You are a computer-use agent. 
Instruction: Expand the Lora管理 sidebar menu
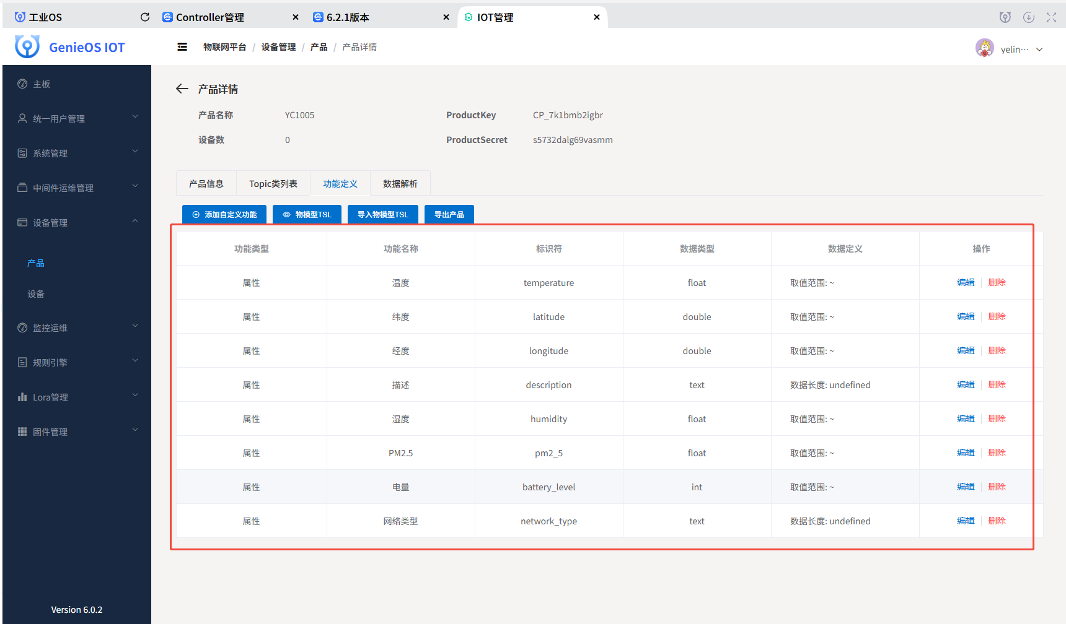coord(77,397)
